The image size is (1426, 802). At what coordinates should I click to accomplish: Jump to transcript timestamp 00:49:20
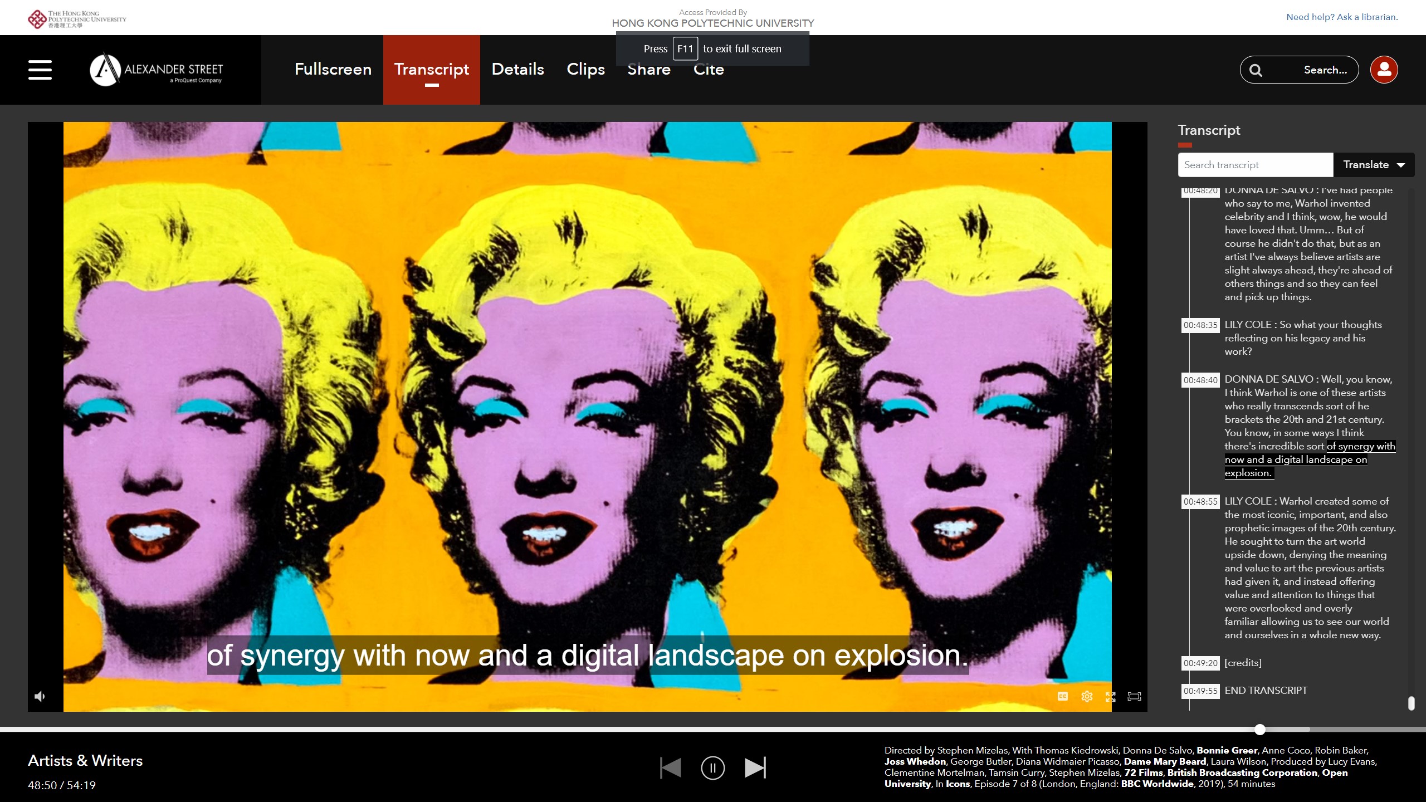click(x=1200, y=663)
